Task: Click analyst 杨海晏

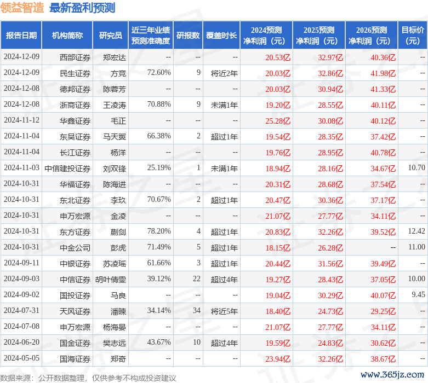Action: pos(115,327)
